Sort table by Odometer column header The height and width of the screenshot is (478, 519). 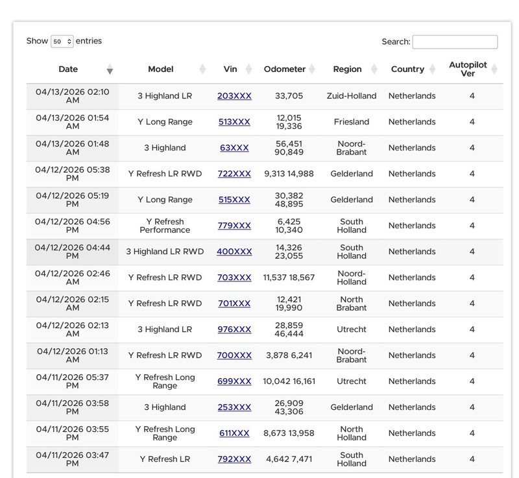(x=289, y=69)
